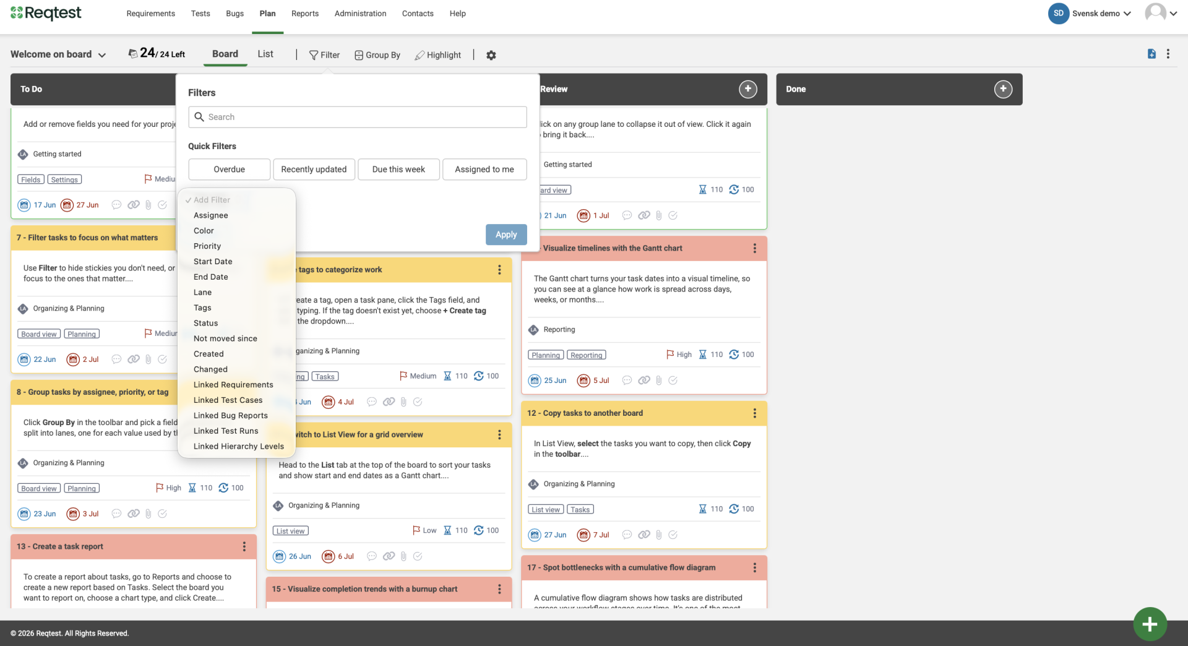
Task: Open the Administration menu
Action: tap(360, 14)
